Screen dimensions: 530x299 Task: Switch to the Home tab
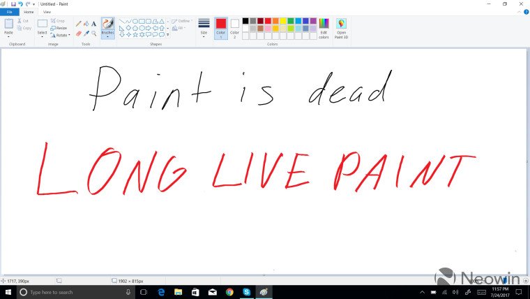pos(29,12)
